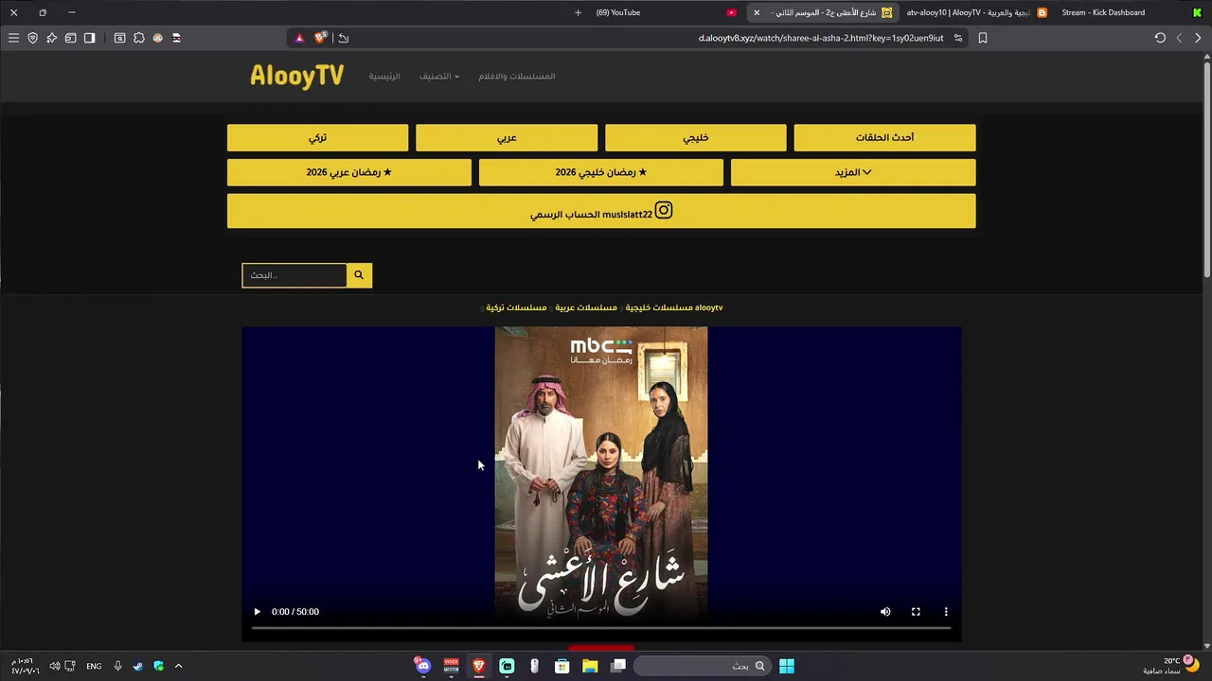Click the Windows taskbar search box بحث
This screenshot has width=1212, height=681.
point(702,666)
